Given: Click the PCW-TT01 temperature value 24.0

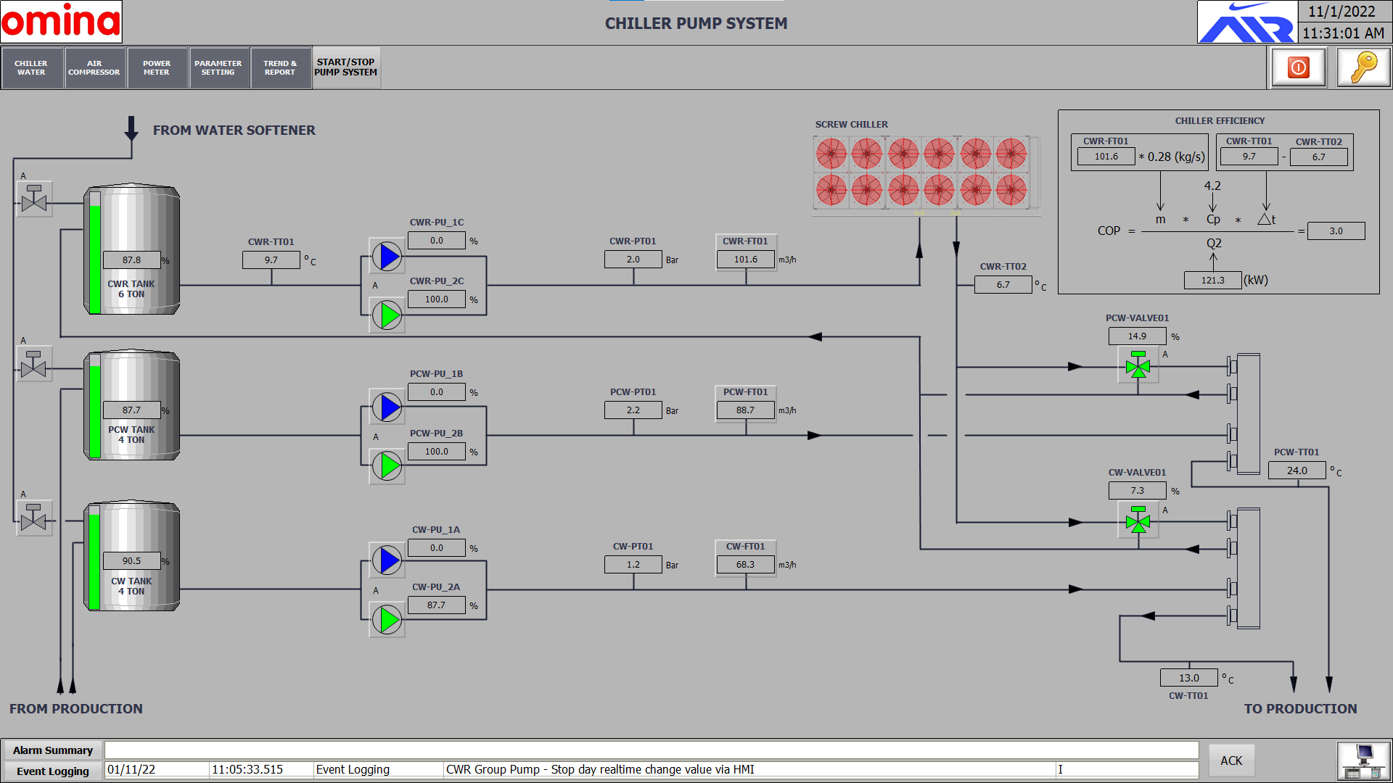Looking at the screenshot, I should click(x=1297, y=471).
